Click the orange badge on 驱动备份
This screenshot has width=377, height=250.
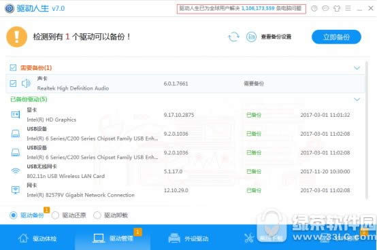tap(47, 210)
